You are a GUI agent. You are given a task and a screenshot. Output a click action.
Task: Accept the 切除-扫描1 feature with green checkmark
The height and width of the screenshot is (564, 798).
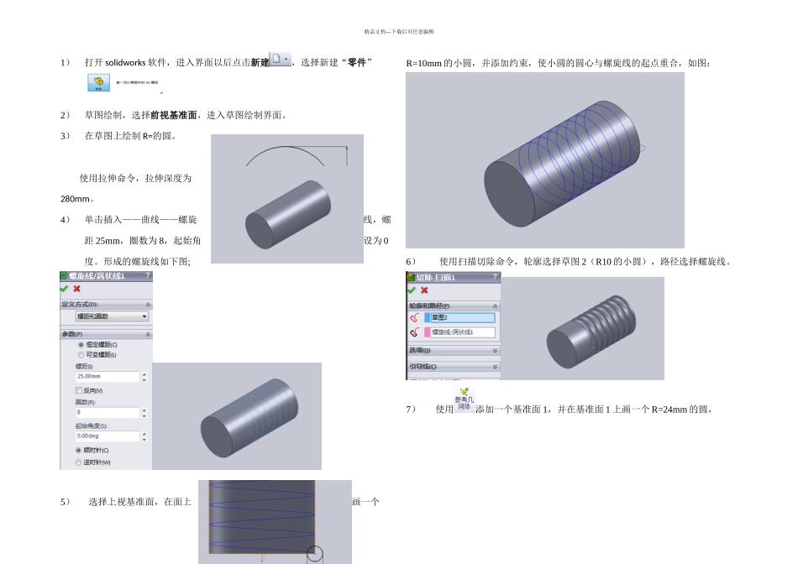pos(412,290)
